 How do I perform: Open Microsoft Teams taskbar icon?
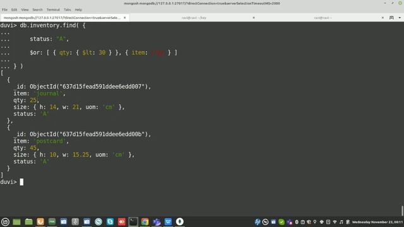[x=157, y=221]
